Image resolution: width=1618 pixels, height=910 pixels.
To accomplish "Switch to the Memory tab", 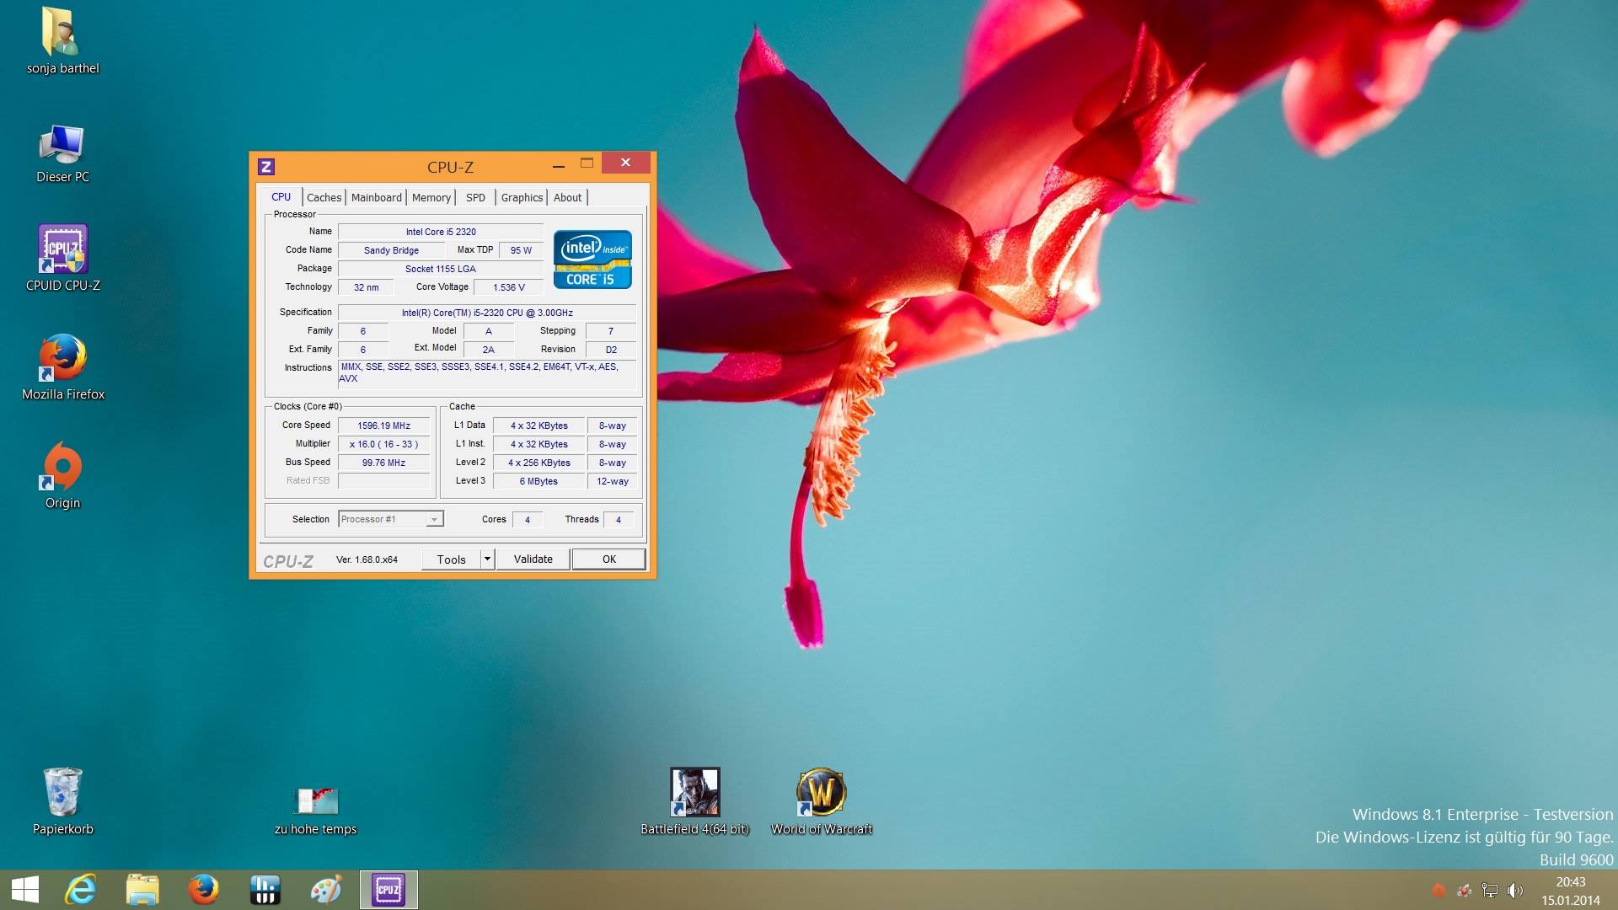I will (431, 197).
